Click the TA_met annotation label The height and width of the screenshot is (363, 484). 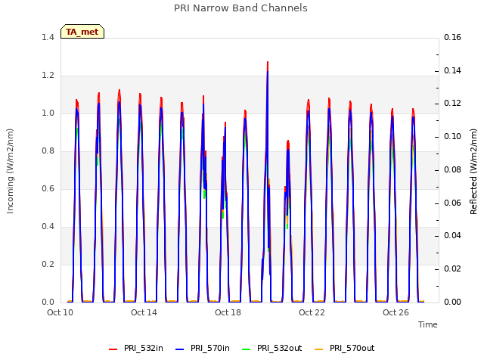coord(82,32)
